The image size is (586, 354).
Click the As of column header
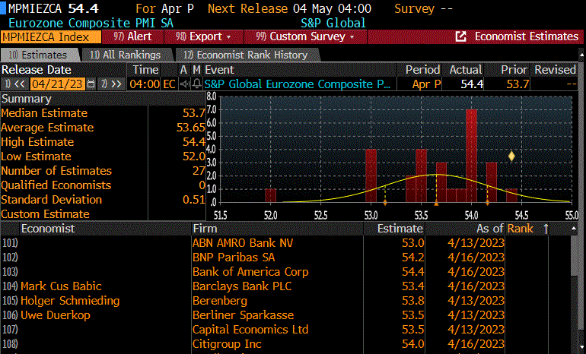[x=490, y=229]
